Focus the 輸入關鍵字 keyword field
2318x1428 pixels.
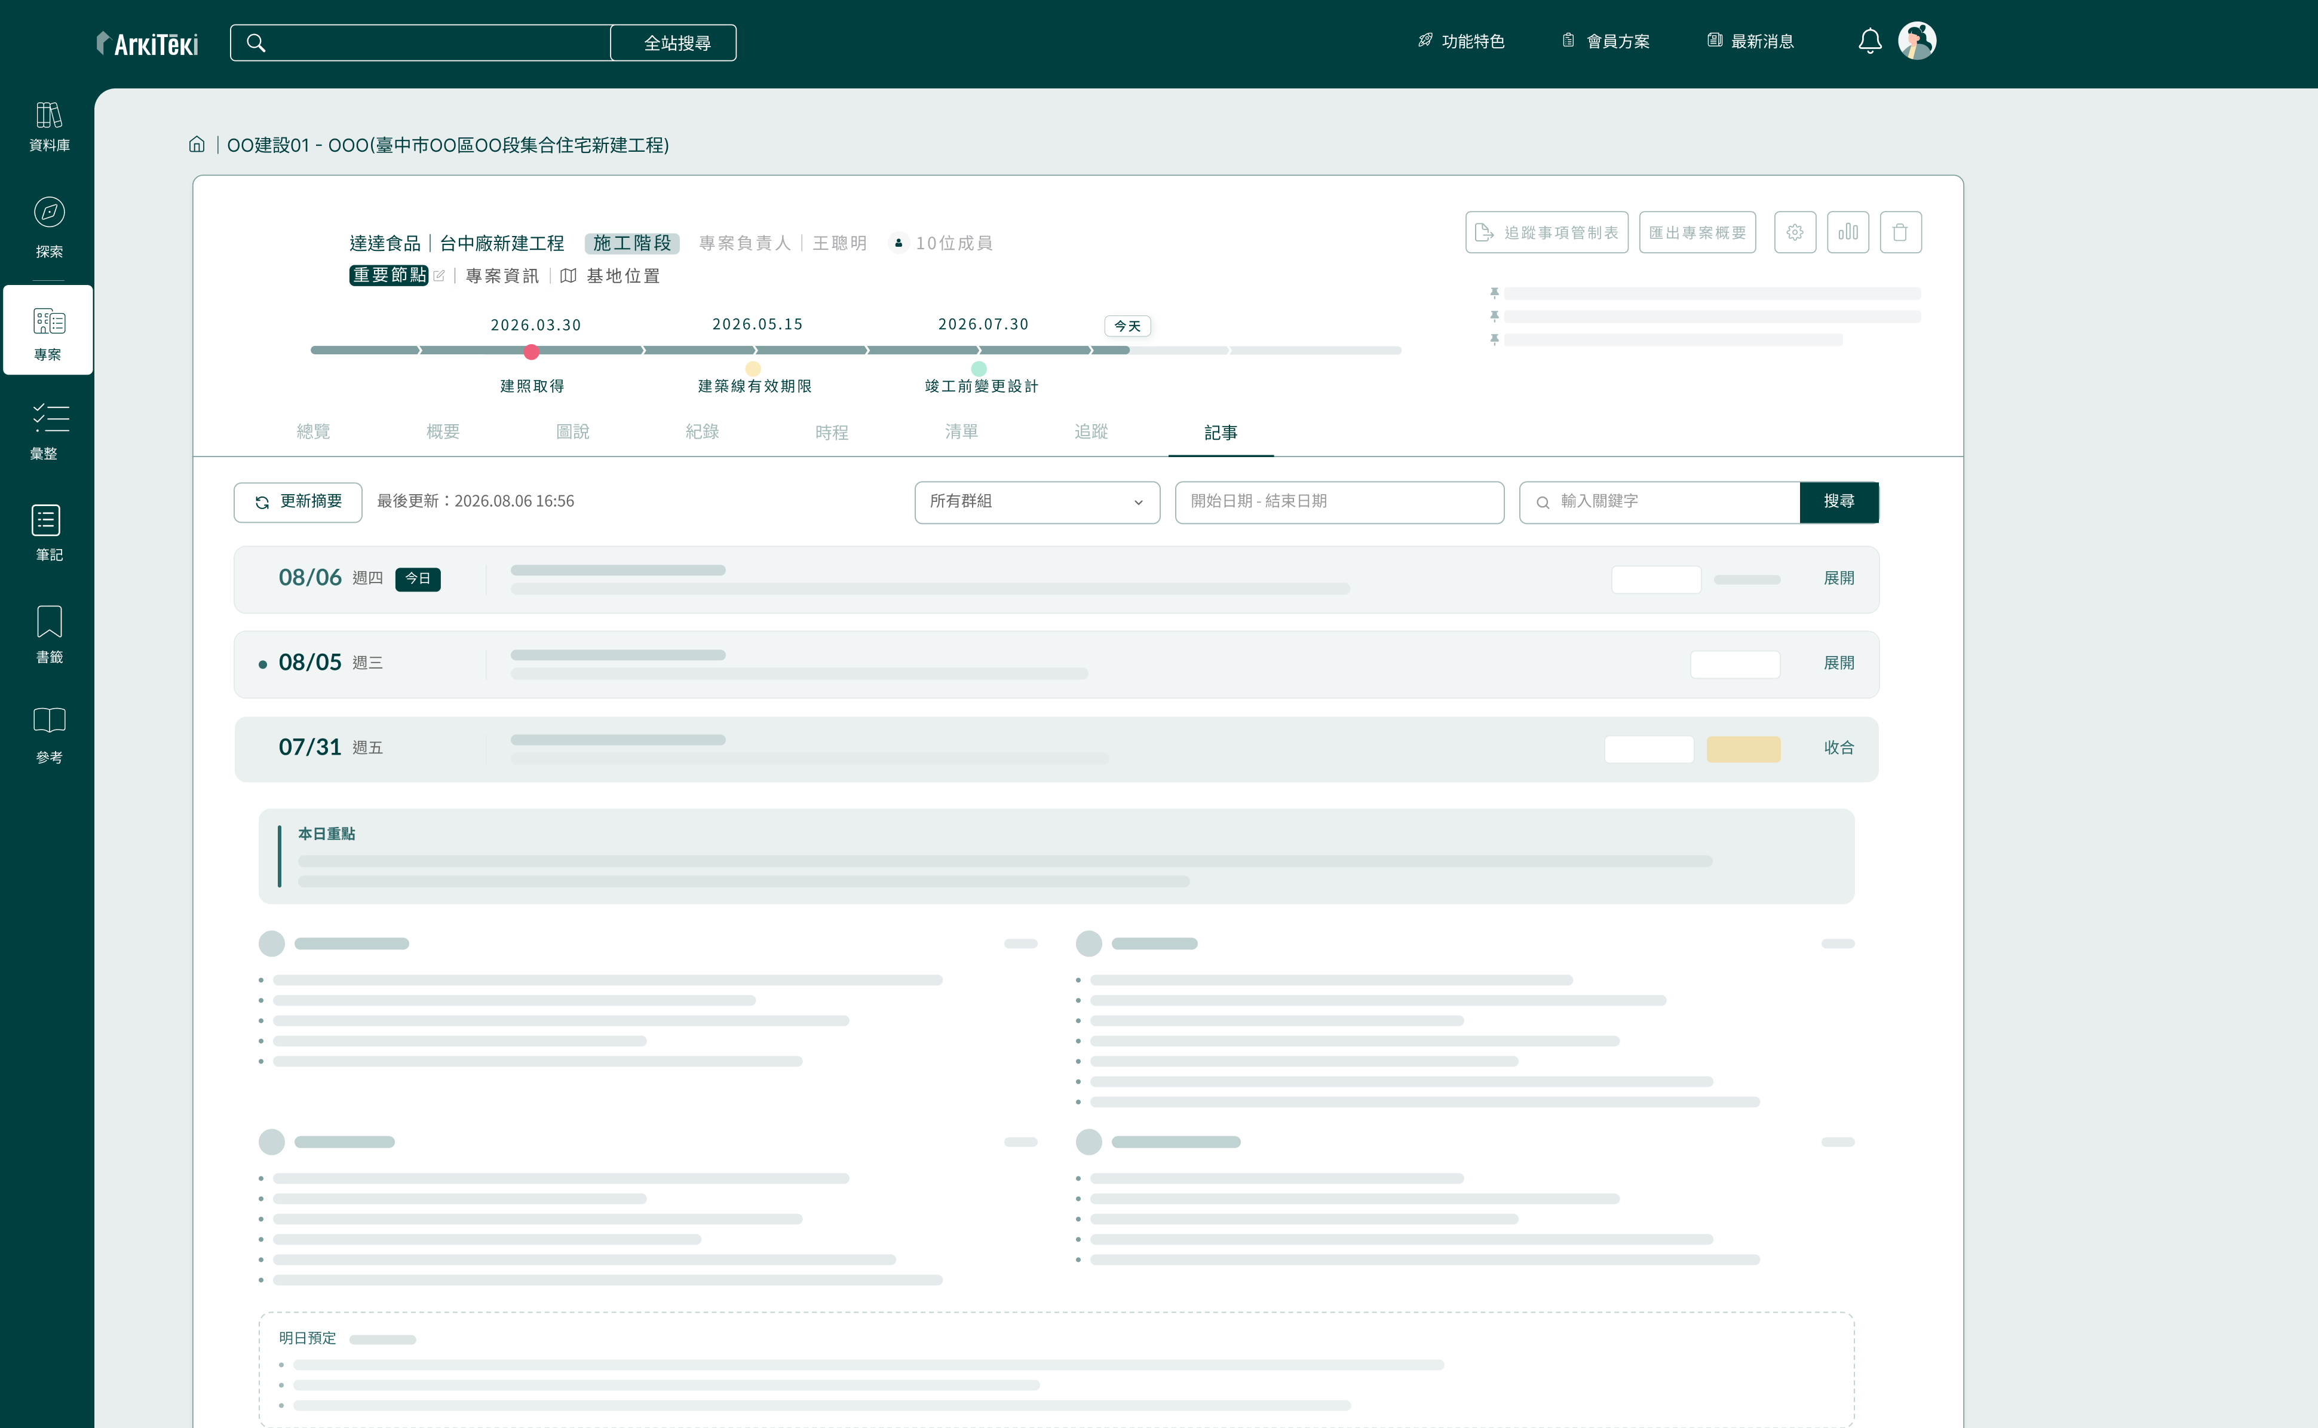point(1660,501)
